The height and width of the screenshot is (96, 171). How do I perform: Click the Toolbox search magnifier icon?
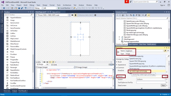[x=32, y=15]
